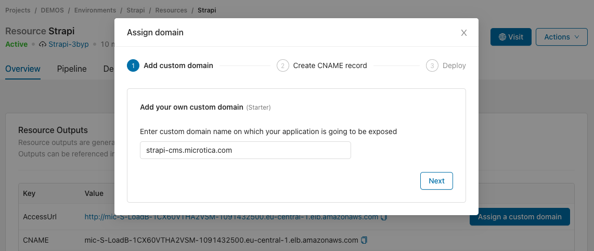Viewport: 594px width, 251px height.
Task: Click the CNAME key cell
Action: coord(36,240)
